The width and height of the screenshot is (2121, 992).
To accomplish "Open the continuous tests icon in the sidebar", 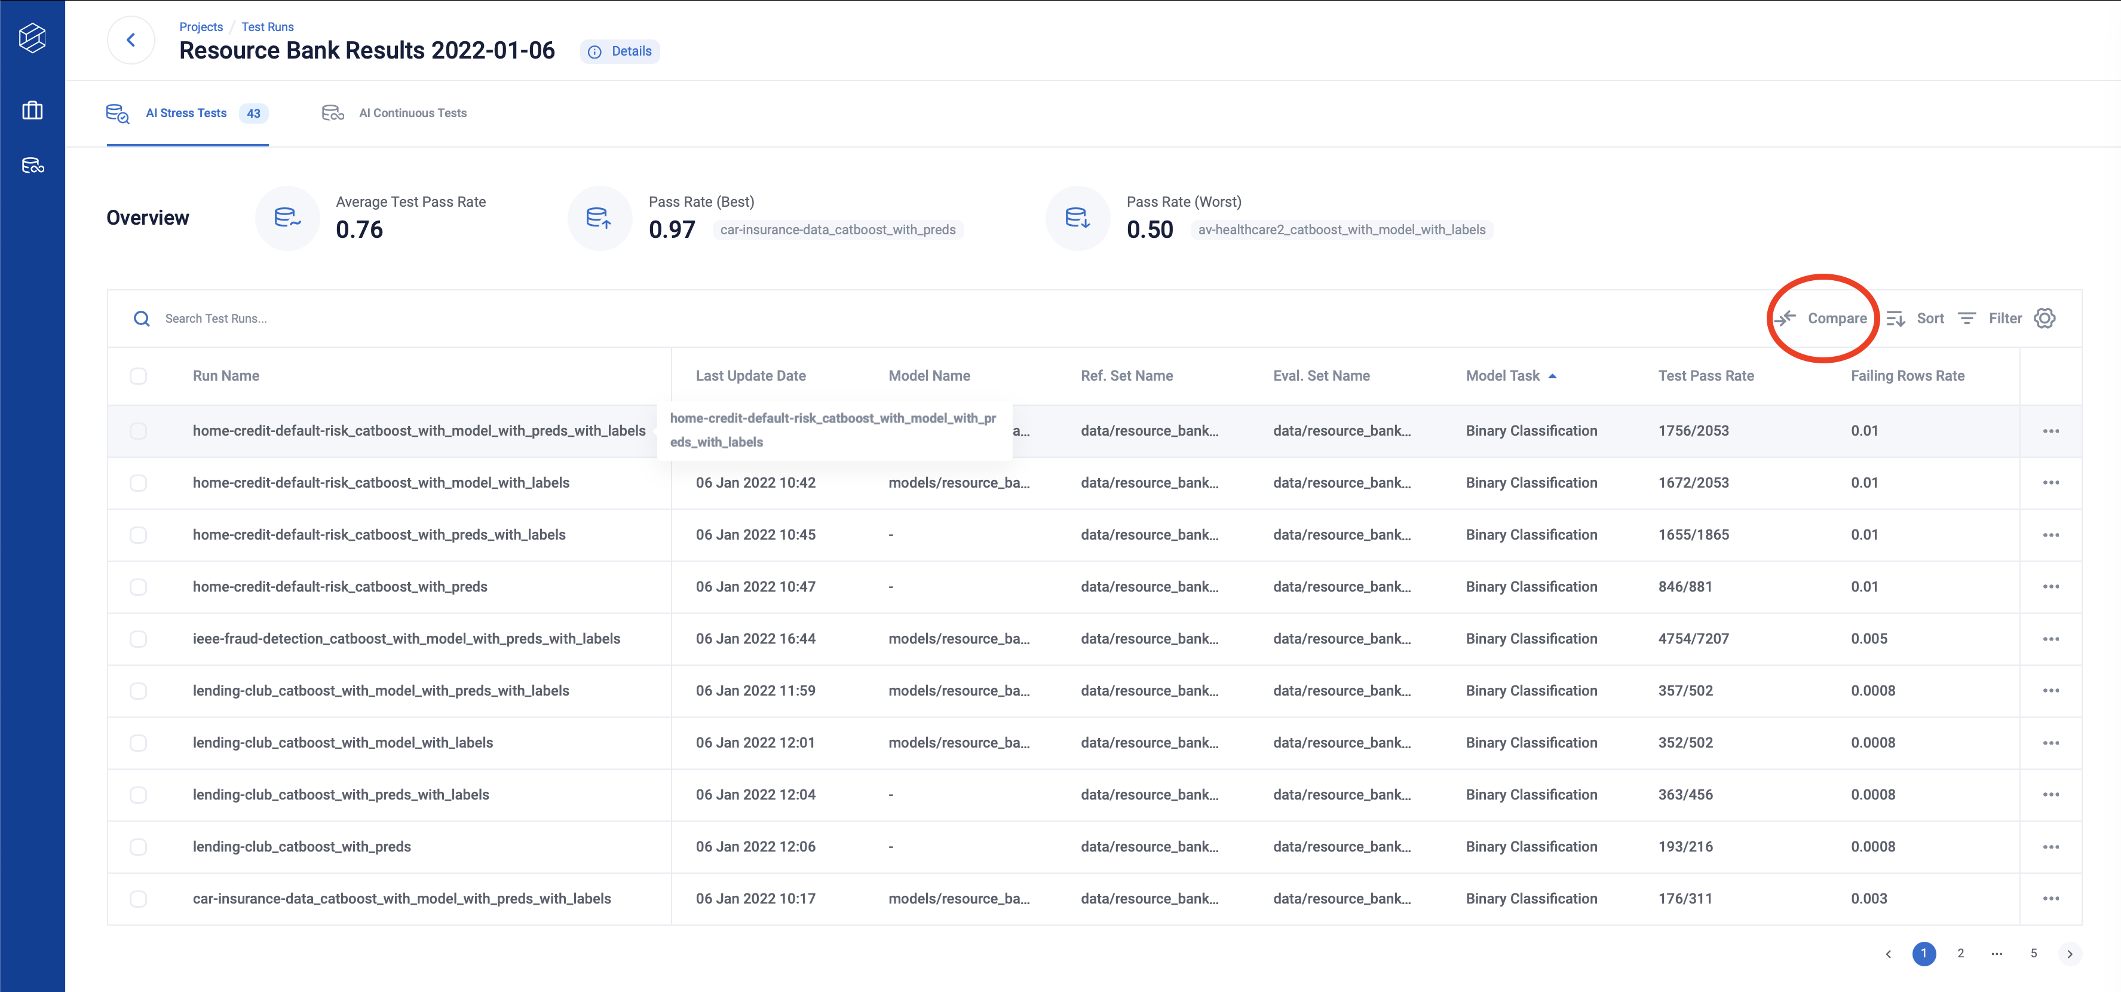I will pos(33,166).
